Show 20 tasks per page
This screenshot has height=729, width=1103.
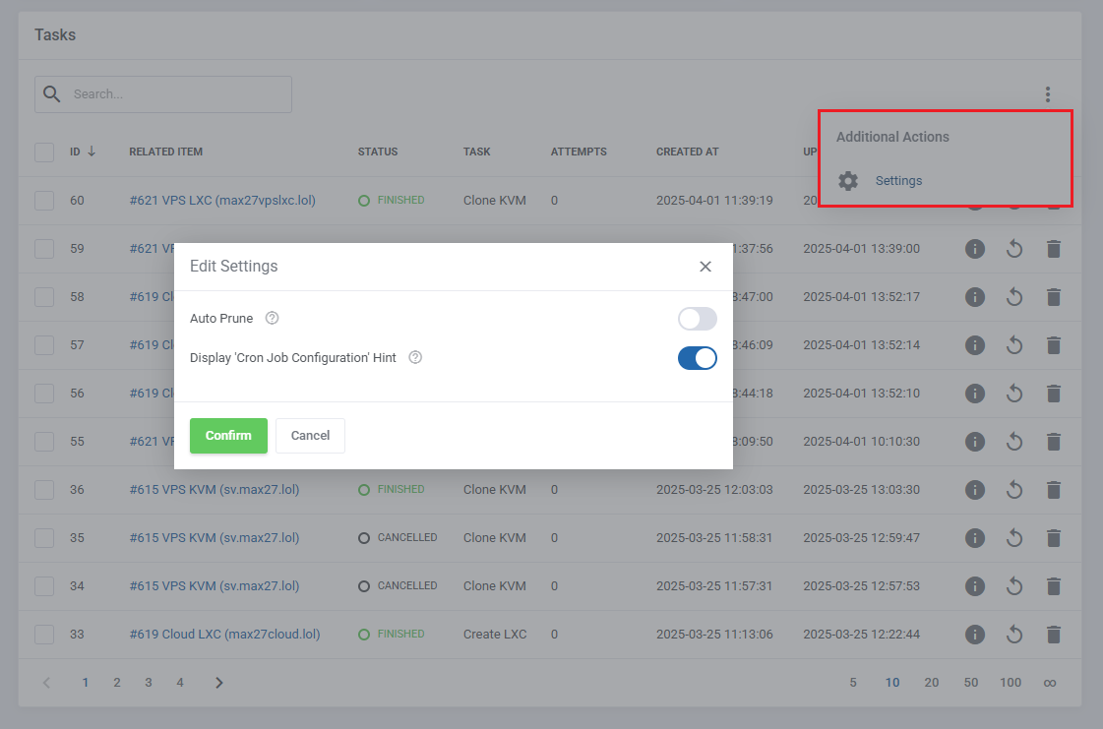(x=932, y=683)
